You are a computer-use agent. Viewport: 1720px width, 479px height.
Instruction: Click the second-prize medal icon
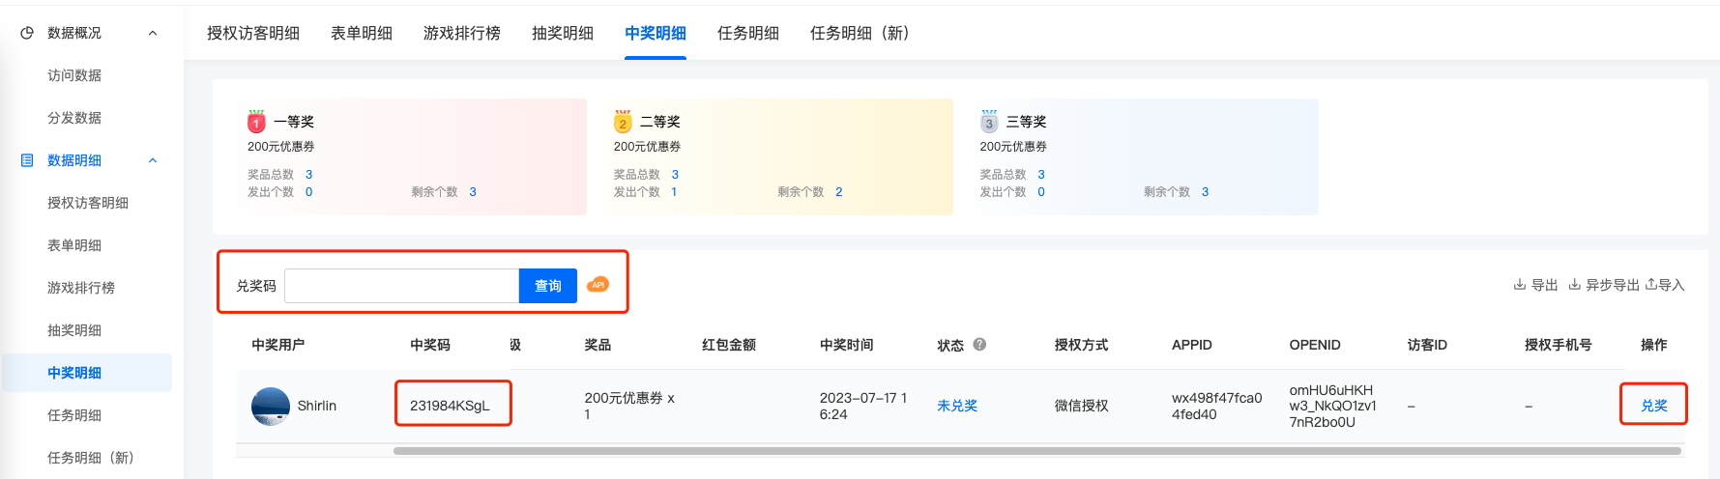623,122
